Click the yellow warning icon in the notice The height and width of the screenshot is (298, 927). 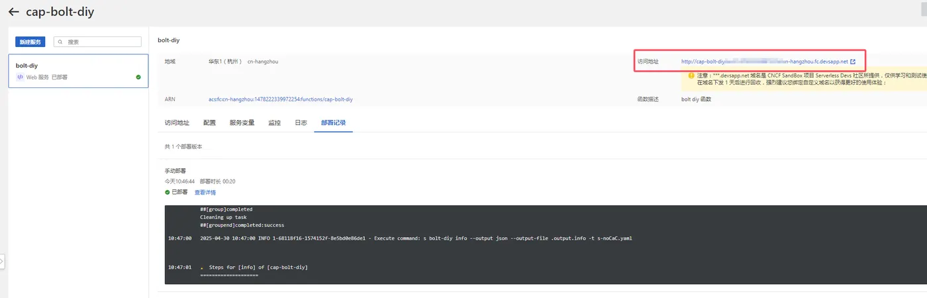coord(691,75)
